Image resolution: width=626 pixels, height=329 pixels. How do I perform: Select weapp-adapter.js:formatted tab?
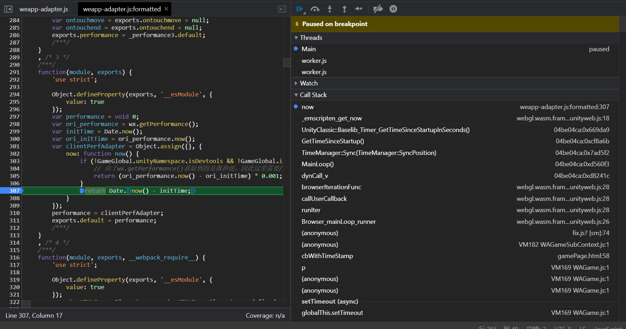point(122,9)
